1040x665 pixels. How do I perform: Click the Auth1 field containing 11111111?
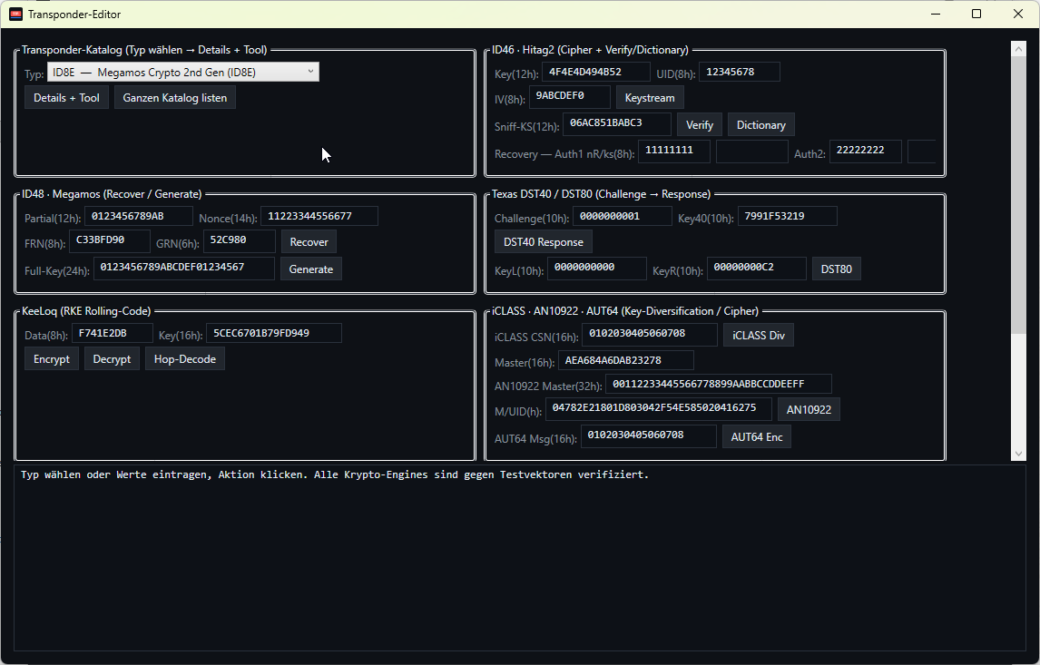tap(674, 152)
